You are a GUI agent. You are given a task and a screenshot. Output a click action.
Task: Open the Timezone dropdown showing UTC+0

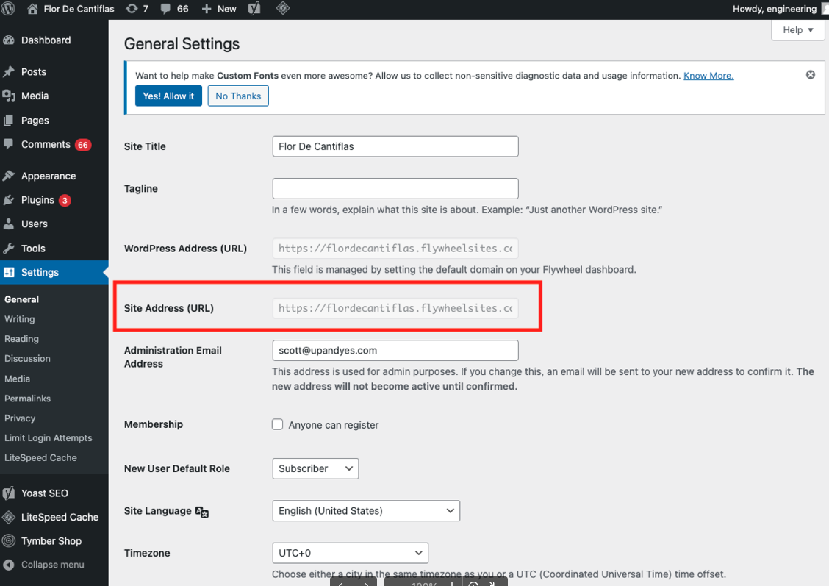click(350, 553)
